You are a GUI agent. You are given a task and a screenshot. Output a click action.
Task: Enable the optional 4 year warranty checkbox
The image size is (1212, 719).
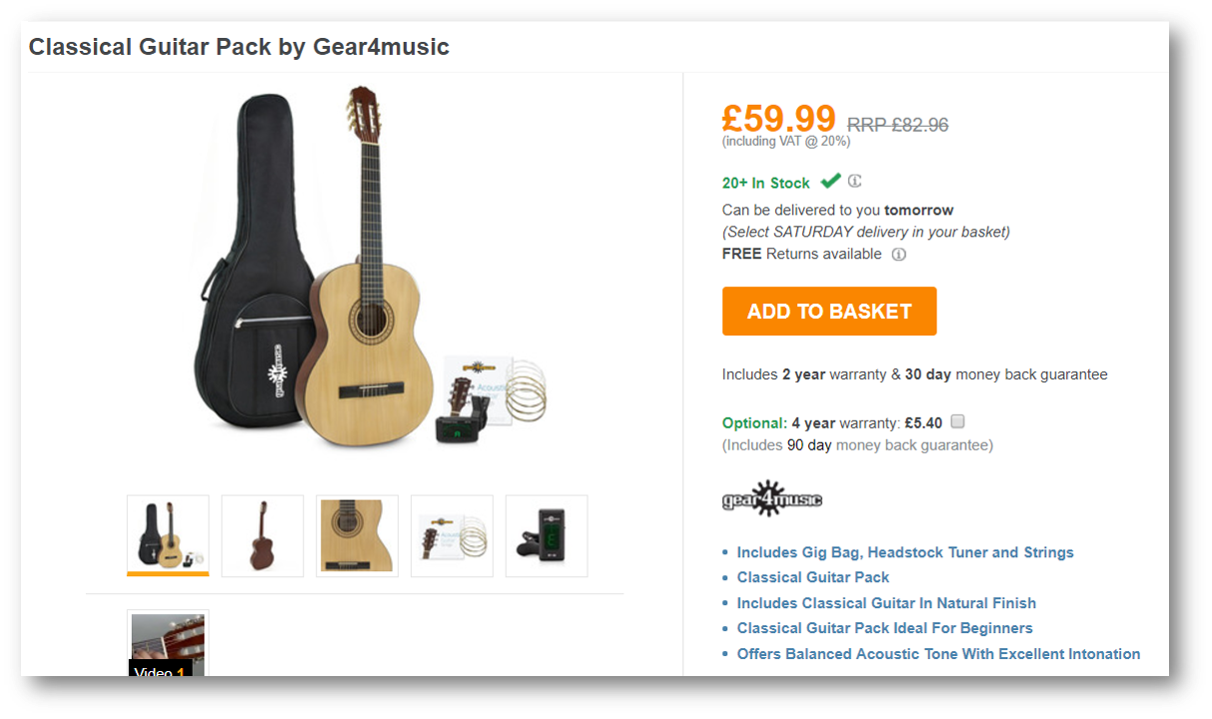tap(958, 421)
